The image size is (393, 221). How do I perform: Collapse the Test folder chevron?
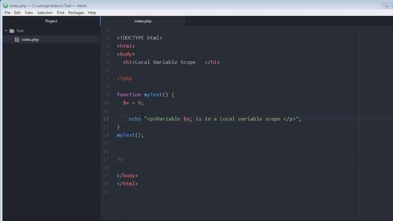[6, 31]
